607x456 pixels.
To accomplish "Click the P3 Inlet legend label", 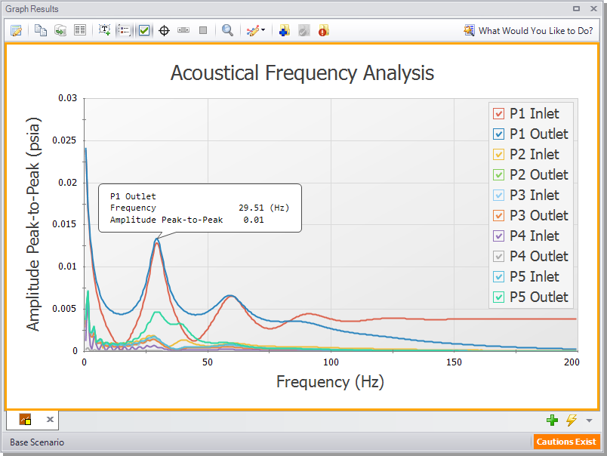I will (535, 195).
